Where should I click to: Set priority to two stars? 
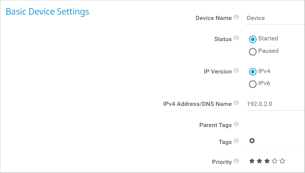(x=259, y=161)
